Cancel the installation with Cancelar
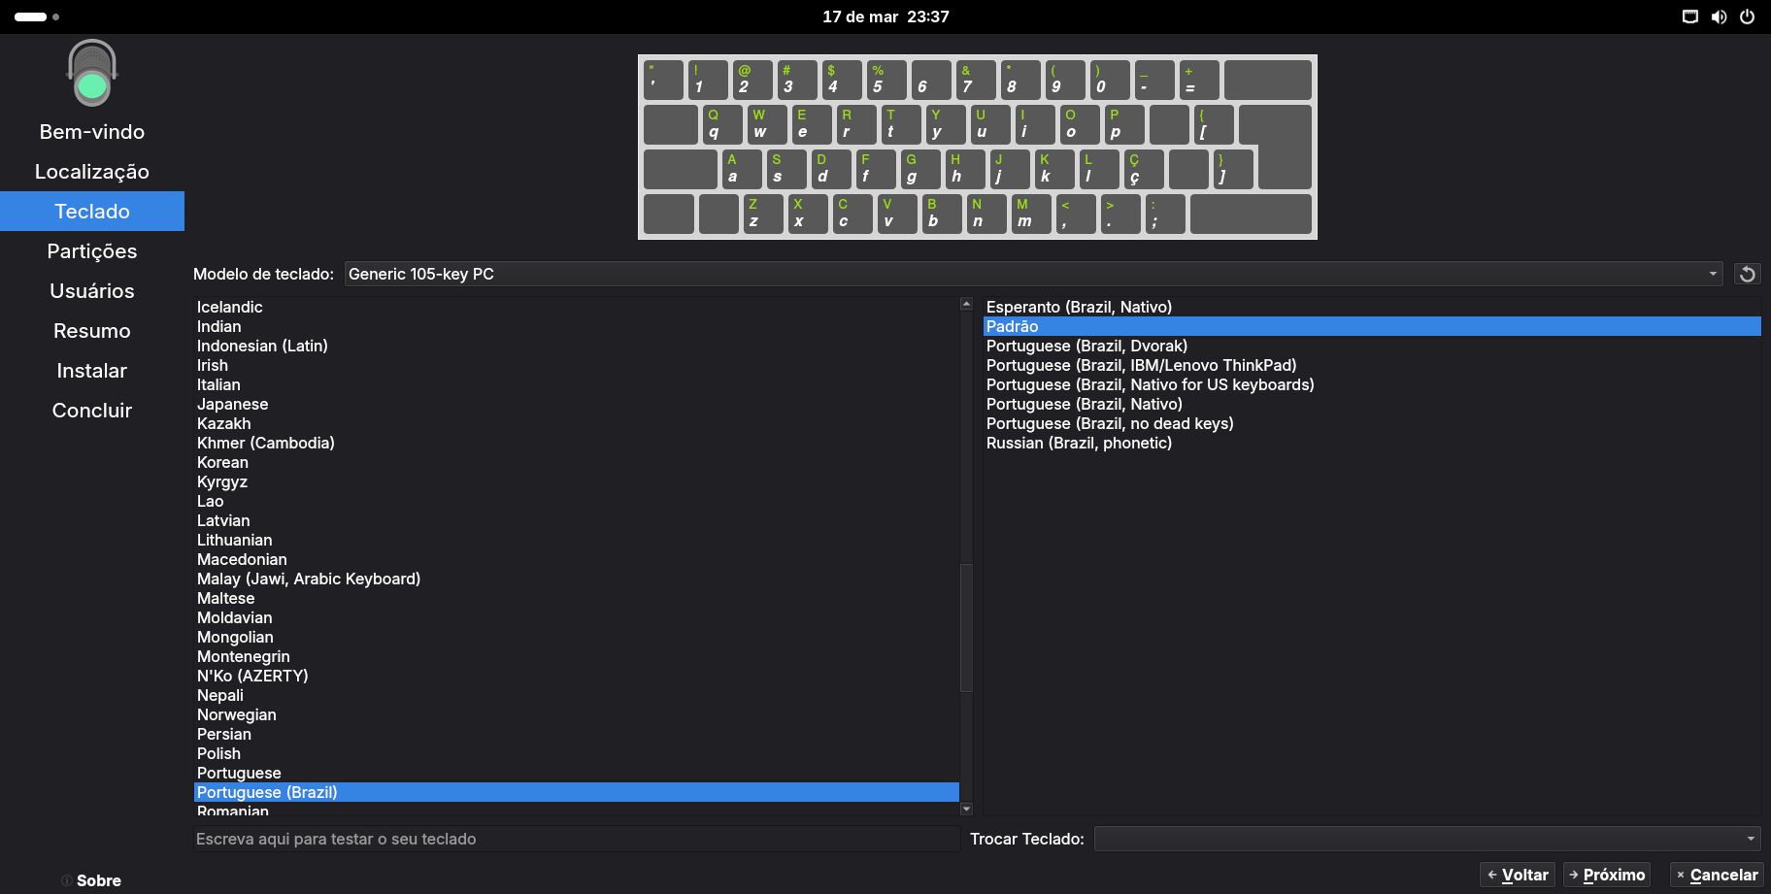The height and width of the screenshot is (894, 1771). pos(1716,875)
